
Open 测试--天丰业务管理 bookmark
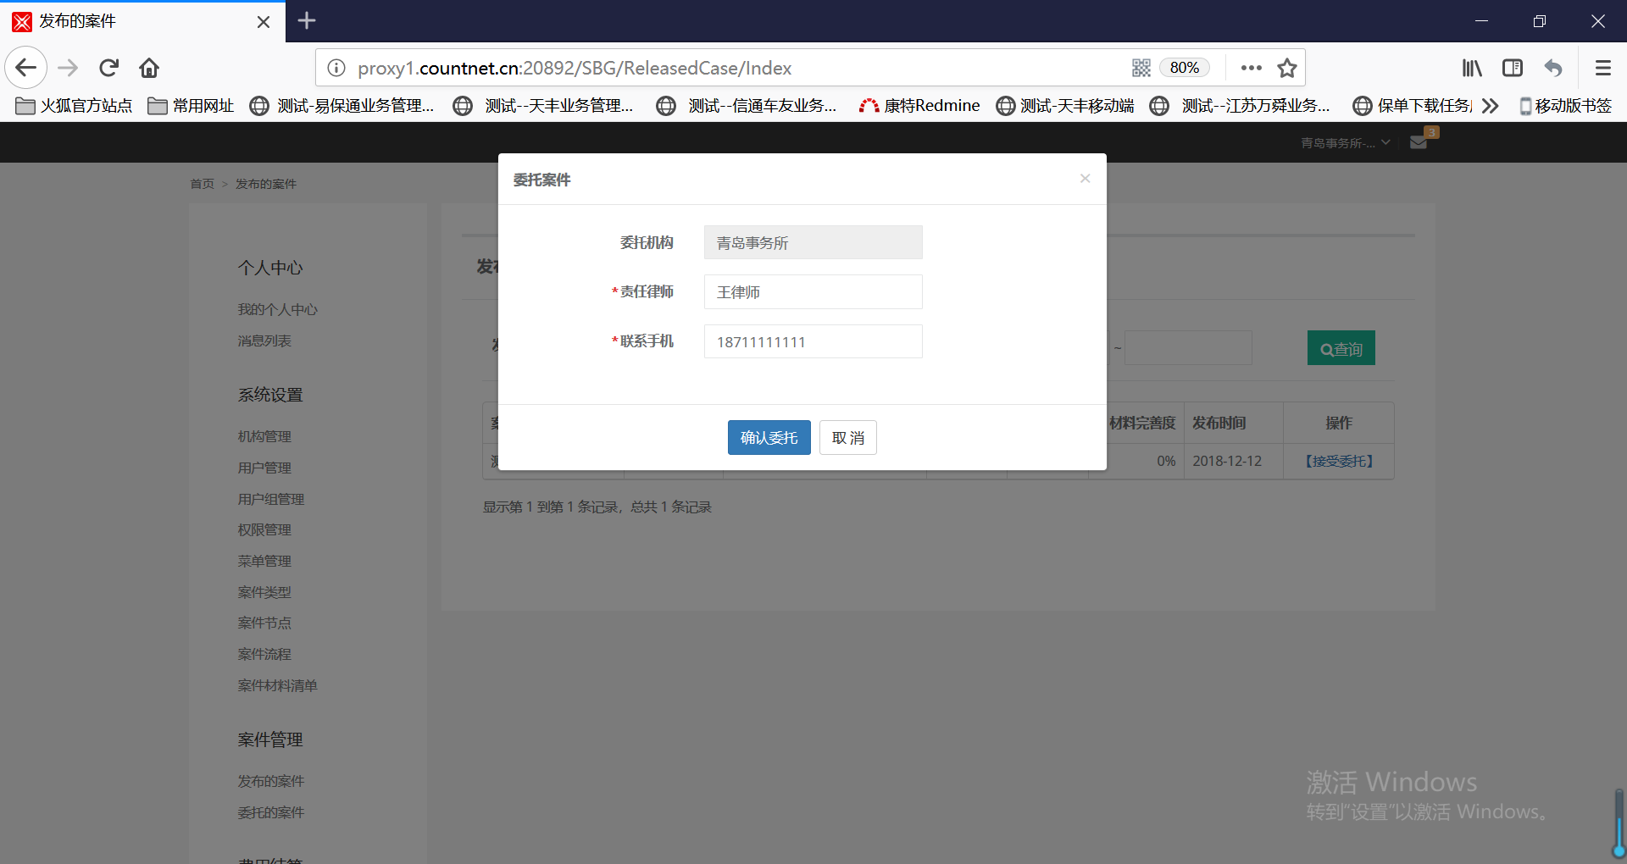(543, 106)
